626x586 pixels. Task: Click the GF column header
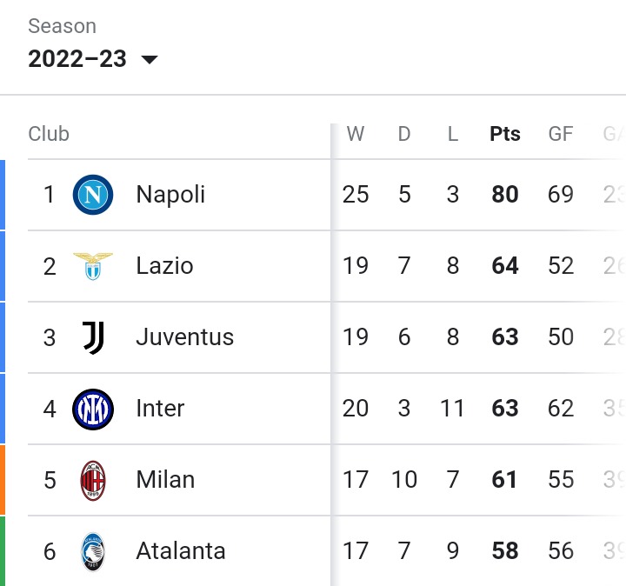coord(561,134)
